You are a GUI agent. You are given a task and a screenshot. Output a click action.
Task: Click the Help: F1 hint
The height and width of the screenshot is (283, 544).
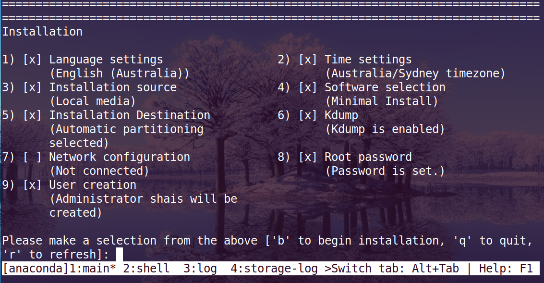(506, 269)
